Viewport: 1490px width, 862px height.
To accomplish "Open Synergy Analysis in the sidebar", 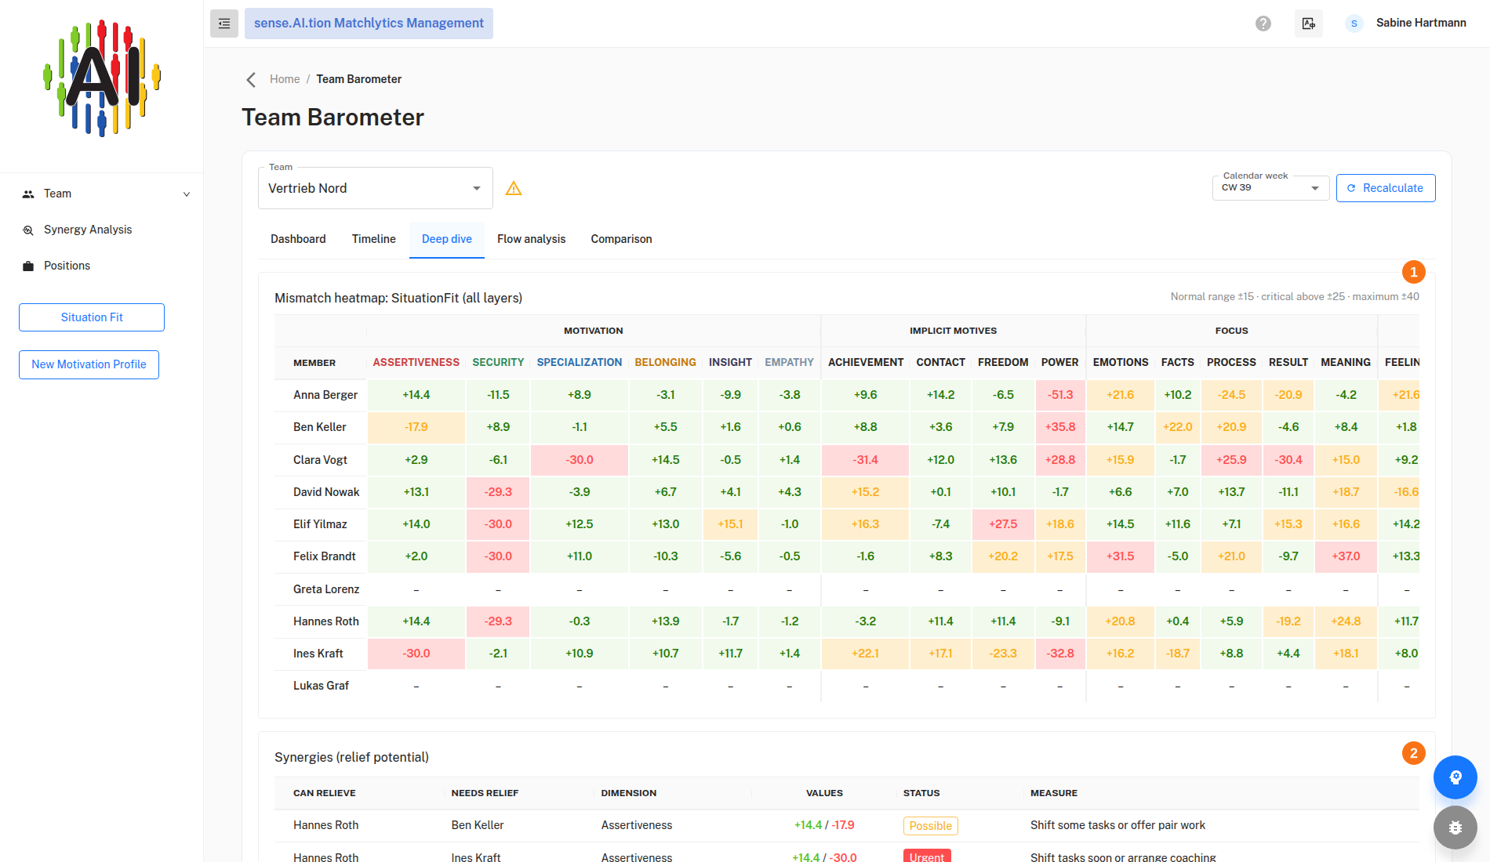I will [88, 230].
